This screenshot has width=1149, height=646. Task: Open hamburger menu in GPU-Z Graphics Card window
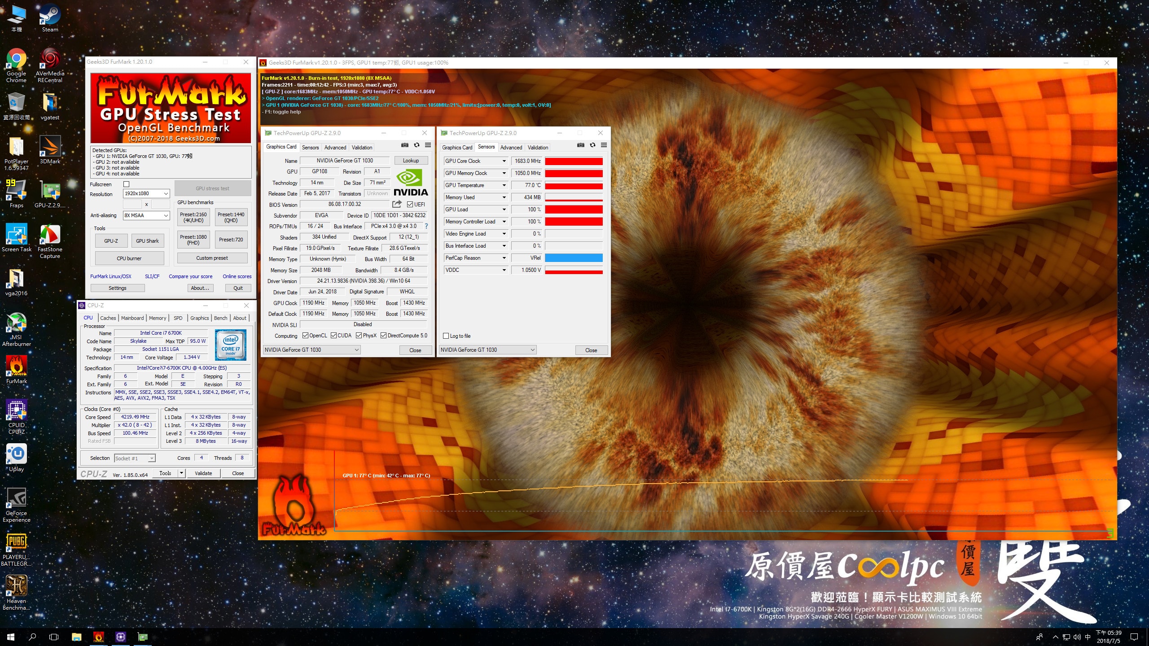[428, 145]
